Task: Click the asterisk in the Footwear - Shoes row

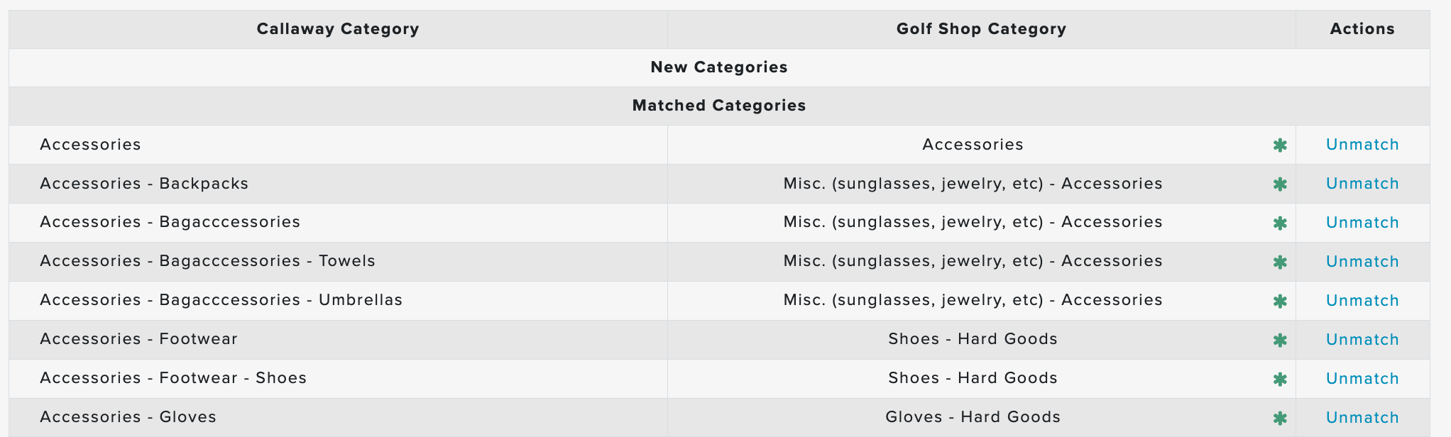Action: pos(1280,380)
